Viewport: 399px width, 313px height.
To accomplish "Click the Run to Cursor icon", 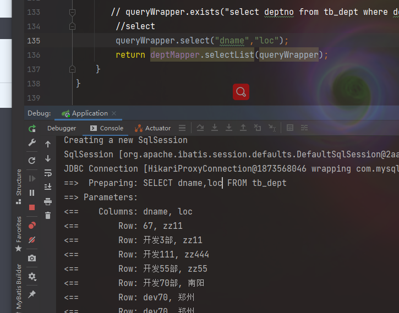I will [x=272, y=128].
